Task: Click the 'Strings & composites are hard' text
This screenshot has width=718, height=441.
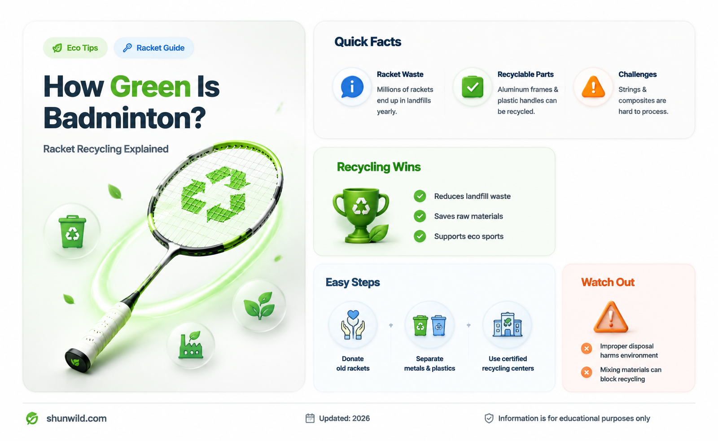Action: [643, 100]
